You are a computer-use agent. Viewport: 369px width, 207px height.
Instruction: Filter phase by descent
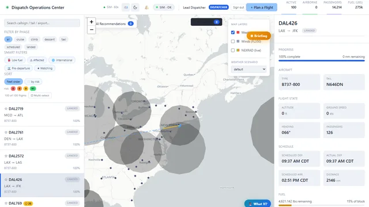pyautogui.click(x=50, y=40)
